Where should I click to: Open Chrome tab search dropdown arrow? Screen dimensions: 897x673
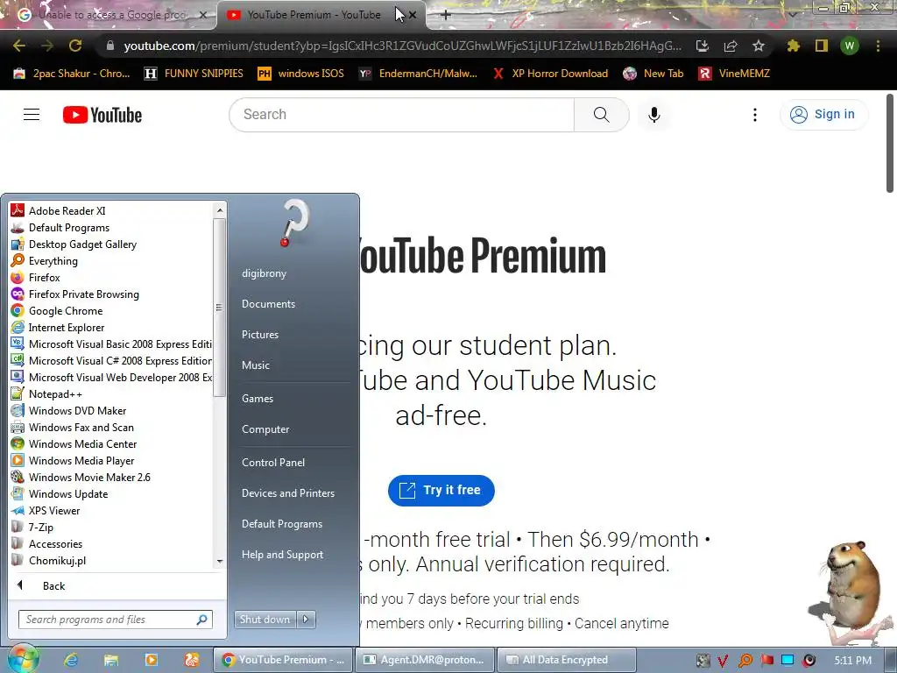point(792,14)
